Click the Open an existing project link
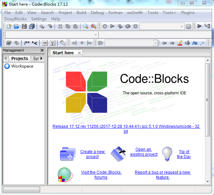The image size is (214, 195). pos(144,152)
